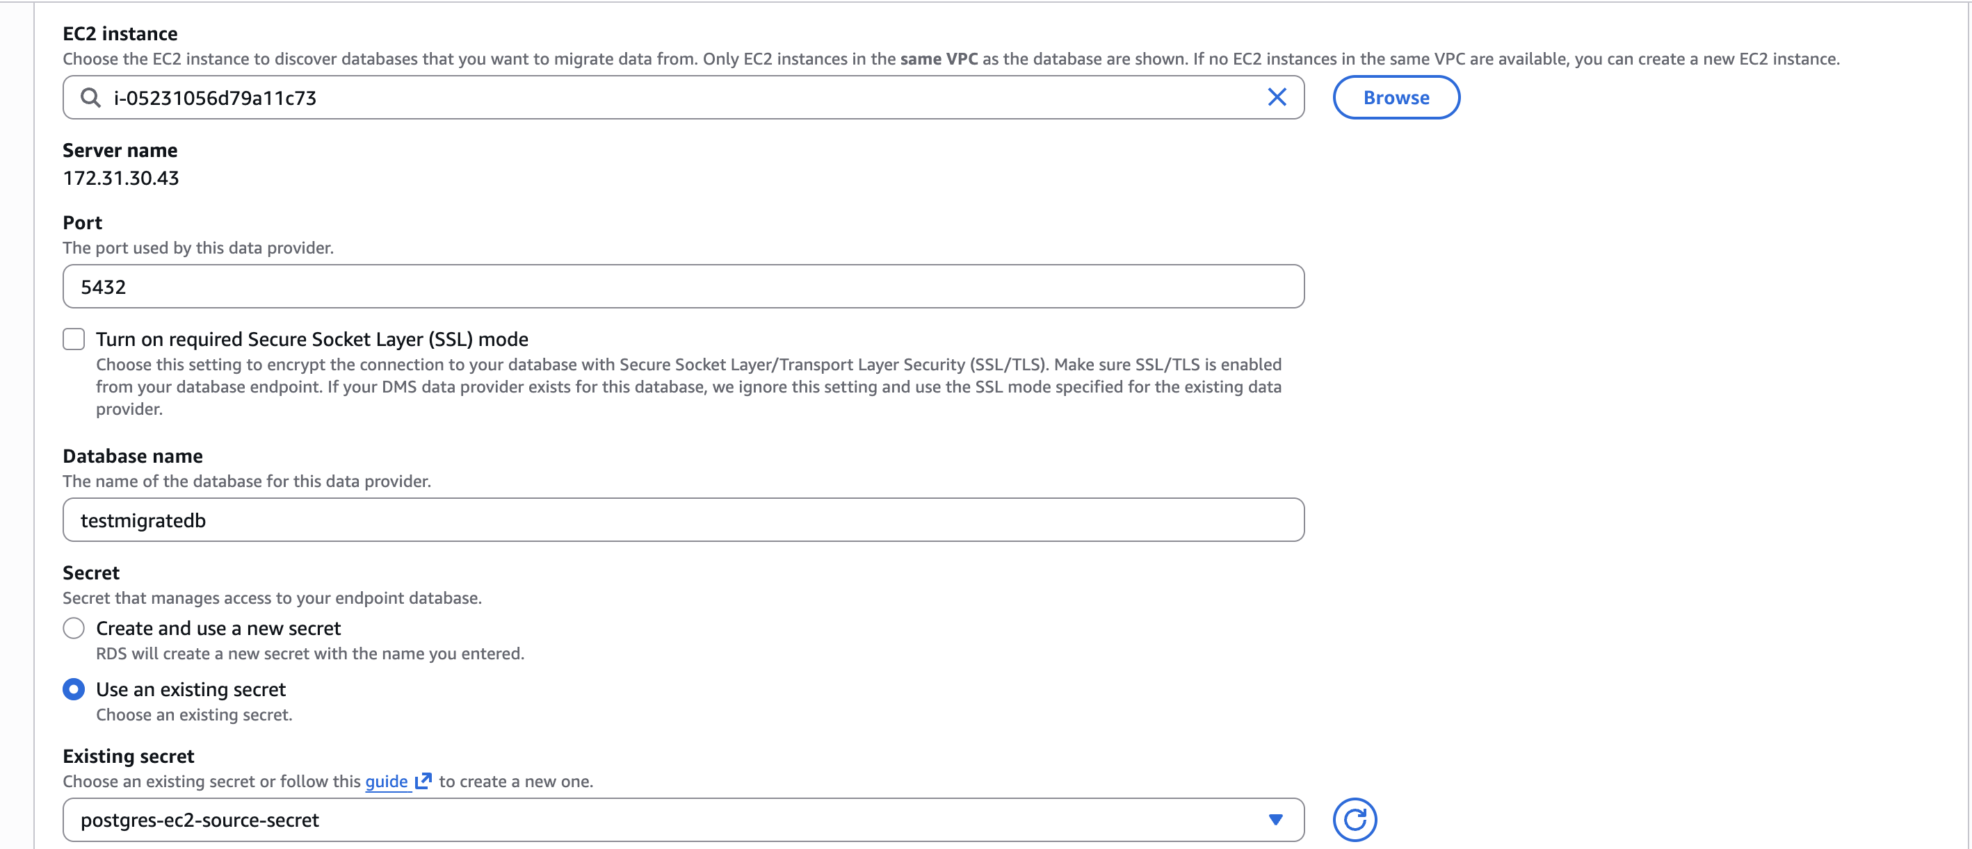The width and height of the screenshot is (1972, 849).
Task: Open the guide link for creating secrets
Action: point(386,781)
